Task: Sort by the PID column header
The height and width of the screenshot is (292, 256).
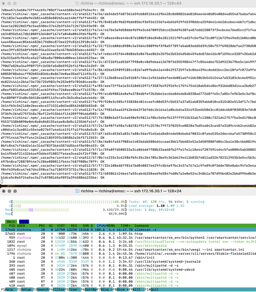Action: click(x=12, y=226)
